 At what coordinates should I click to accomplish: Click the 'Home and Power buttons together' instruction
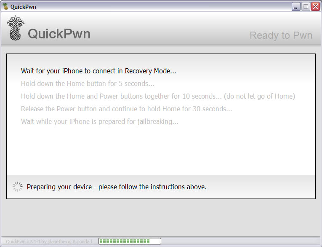(158, 96)
